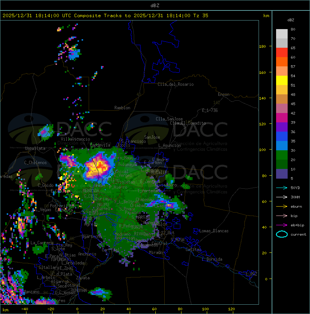310x314 pixels.
Task: Click the cyan 50YD arrow in the legend
Action: pos(282,188)
